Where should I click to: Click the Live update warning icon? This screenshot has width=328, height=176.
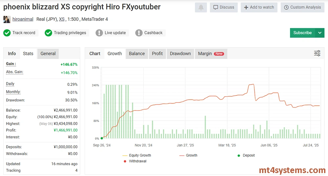(x=99, y=33)
